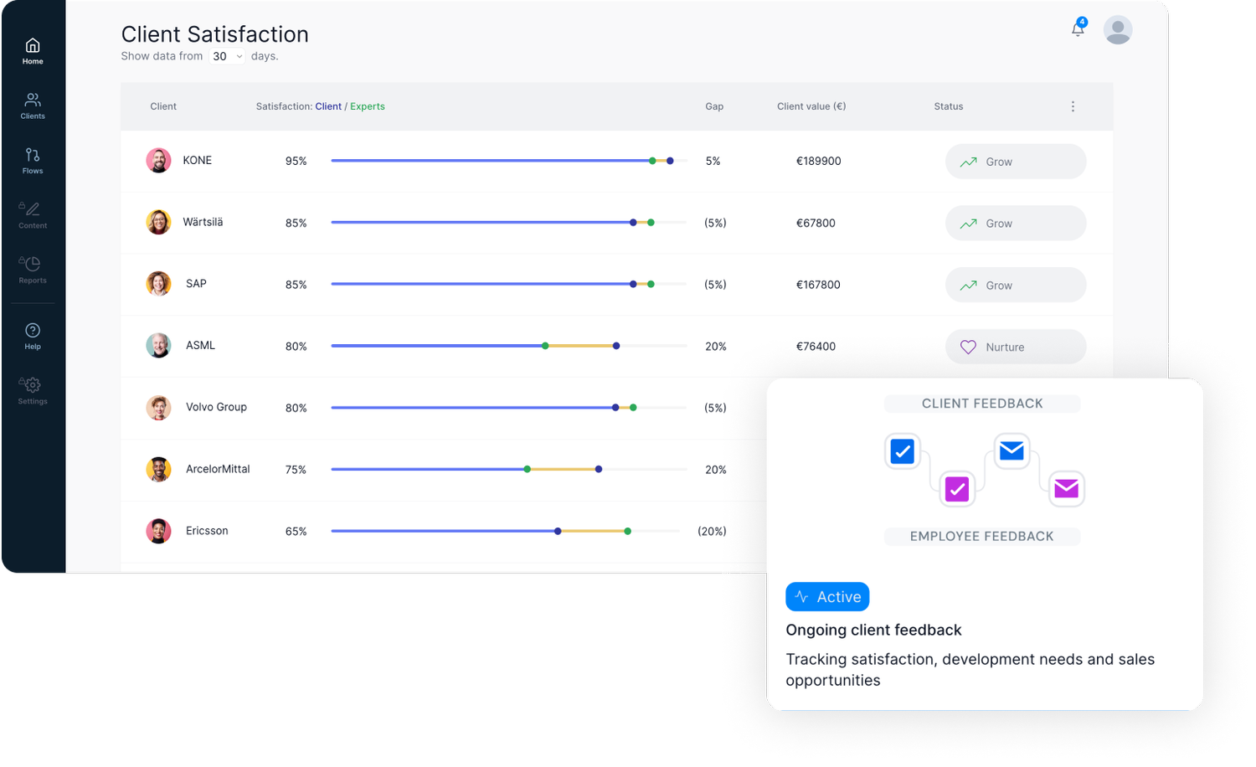The height and width of the screenshot is (767, 1256).
Task: Click the Client value (€) column header
Action: pos(811,106)
